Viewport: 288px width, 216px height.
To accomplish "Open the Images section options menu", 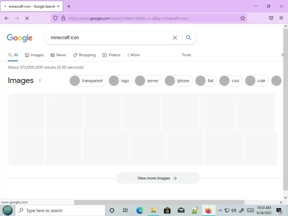I will click(x=40, y=80).
